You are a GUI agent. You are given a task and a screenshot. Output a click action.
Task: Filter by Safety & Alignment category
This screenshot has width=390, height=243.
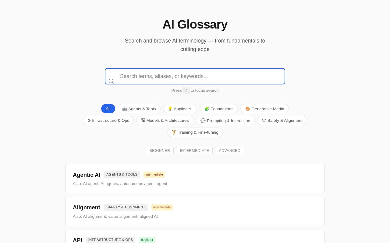coord(282,121)
